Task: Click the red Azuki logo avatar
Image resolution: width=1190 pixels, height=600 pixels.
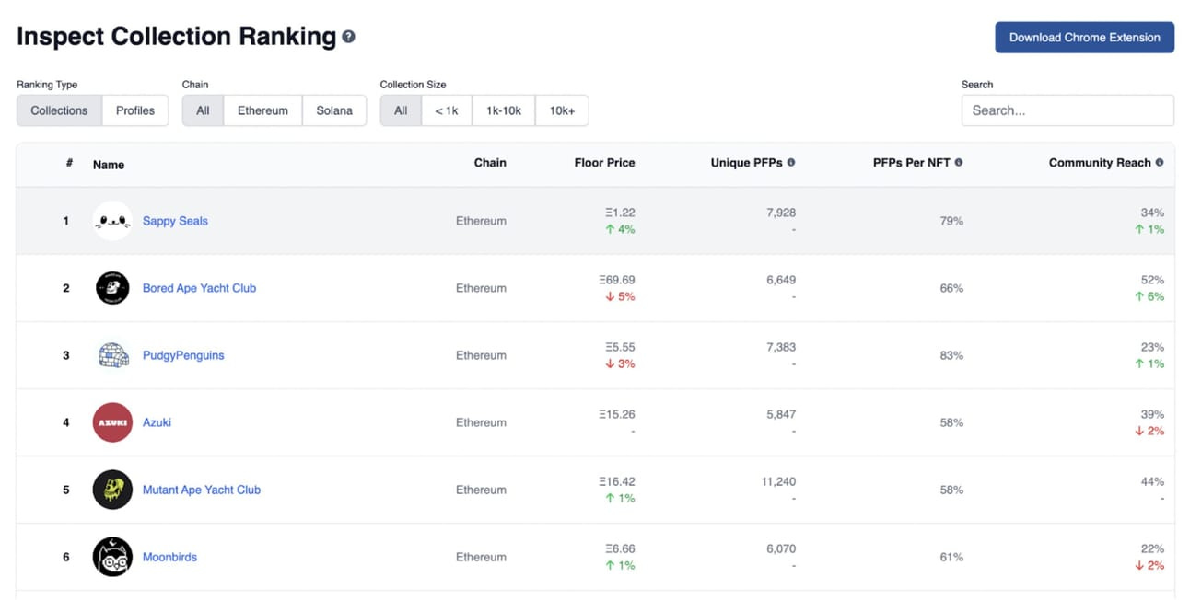Action: (112, 422)
